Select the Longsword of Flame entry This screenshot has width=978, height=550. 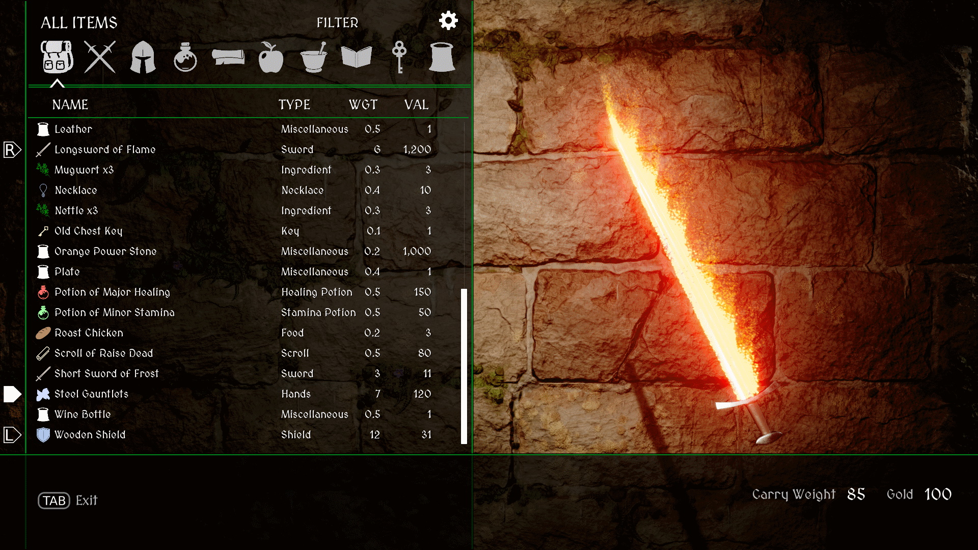pyautogui.click(x=235, y=149)
